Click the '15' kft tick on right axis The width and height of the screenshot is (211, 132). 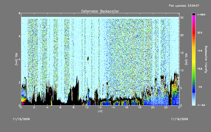(182, 53)
